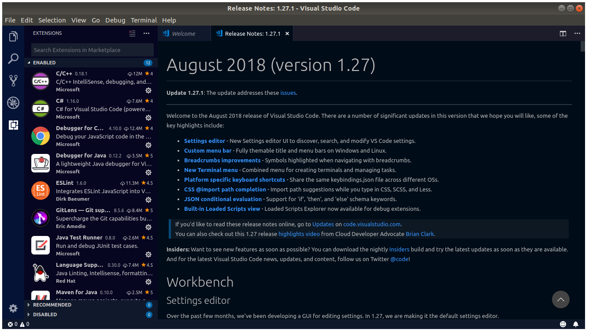Open the New Terminal menu link
Viewport: 589px width, 333px height.
(x=211, y=170)
